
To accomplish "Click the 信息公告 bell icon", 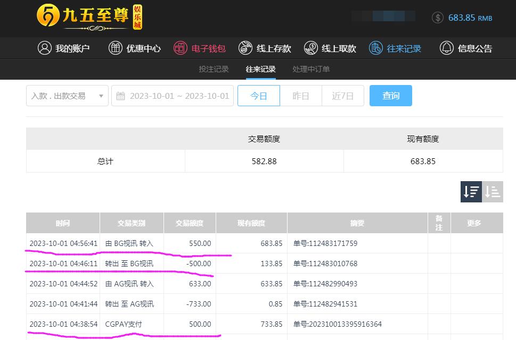I will (x=447, y=48).
